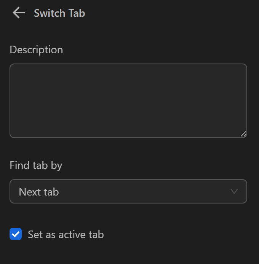Click the description box resize handle
The width and height of the screenshot is (259, 264).
pyautogui.click(x=243, y=134)
